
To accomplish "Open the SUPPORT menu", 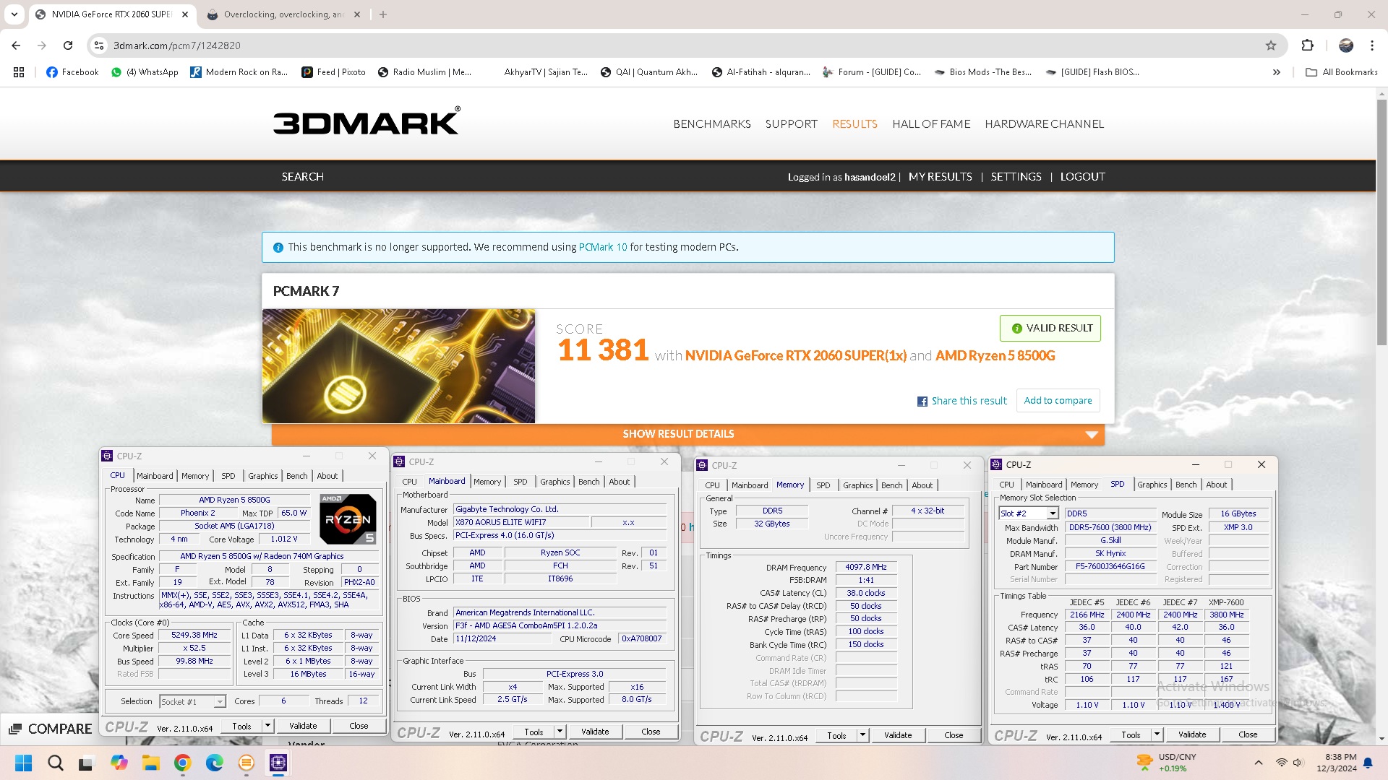I will [x=792, y=124].
